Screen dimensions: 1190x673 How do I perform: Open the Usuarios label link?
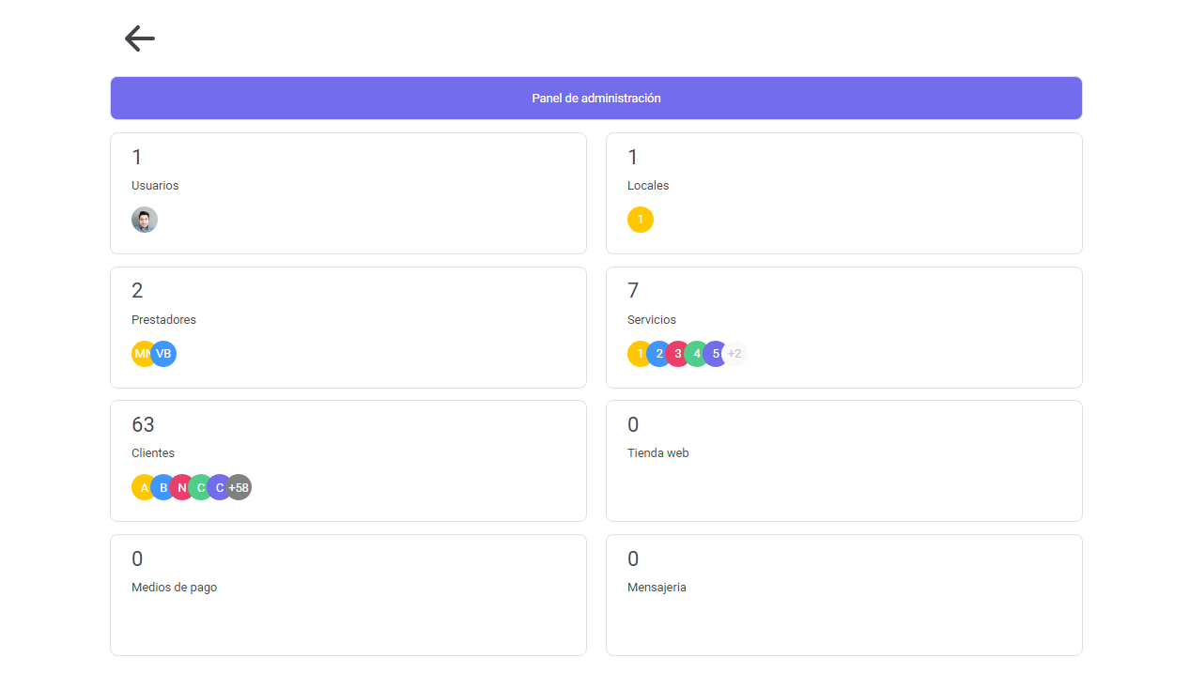pyautogui.click(x=155, y=186)
